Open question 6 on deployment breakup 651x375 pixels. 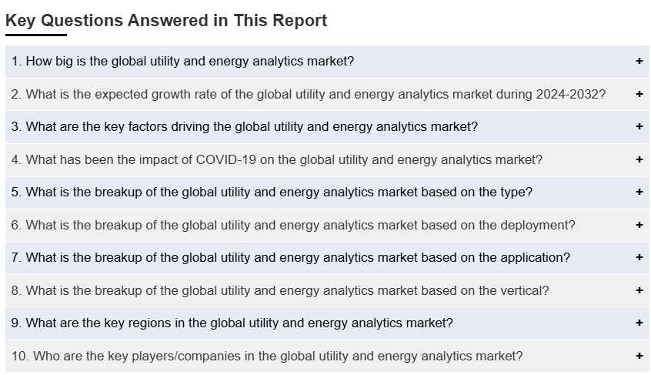293,225
